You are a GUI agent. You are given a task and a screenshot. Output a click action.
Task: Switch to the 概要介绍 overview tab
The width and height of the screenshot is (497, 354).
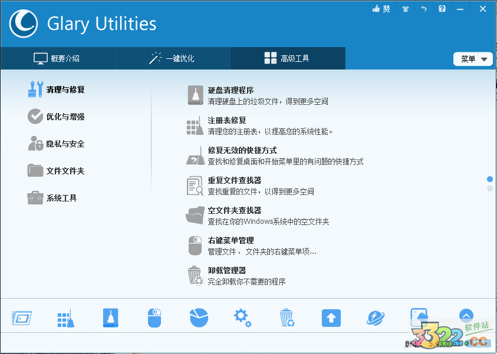[x=58, y=58]
